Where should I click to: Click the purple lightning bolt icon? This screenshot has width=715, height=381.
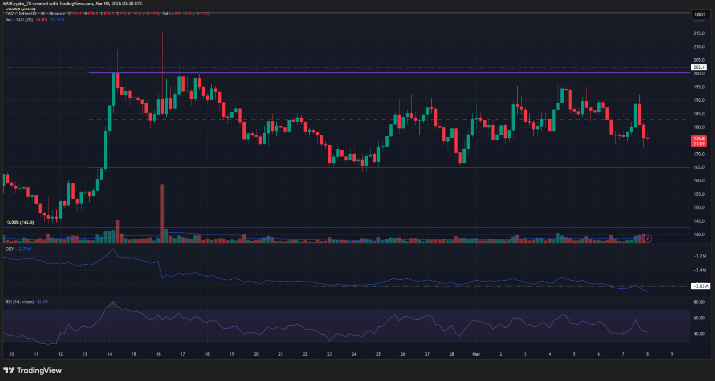tap(648, 238)
